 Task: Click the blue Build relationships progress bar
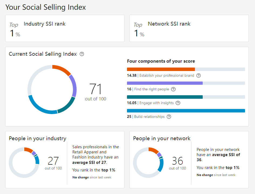186,111
